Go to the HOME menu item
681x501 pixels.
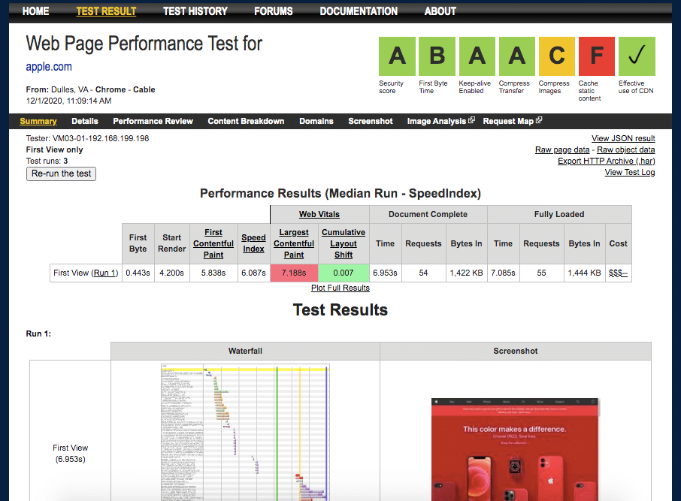(x=35, y=11)
